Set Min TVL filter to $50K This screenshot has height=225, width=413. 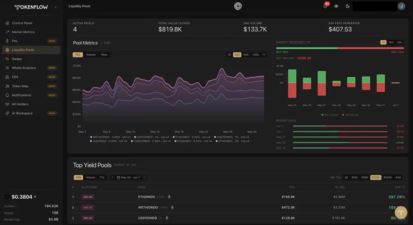[365, 178]
